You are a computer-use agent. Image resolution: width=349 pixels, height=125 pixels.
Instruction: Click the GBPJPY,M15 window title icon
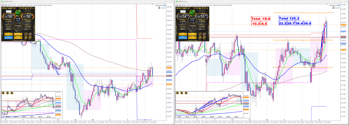(x=177, y=1)
